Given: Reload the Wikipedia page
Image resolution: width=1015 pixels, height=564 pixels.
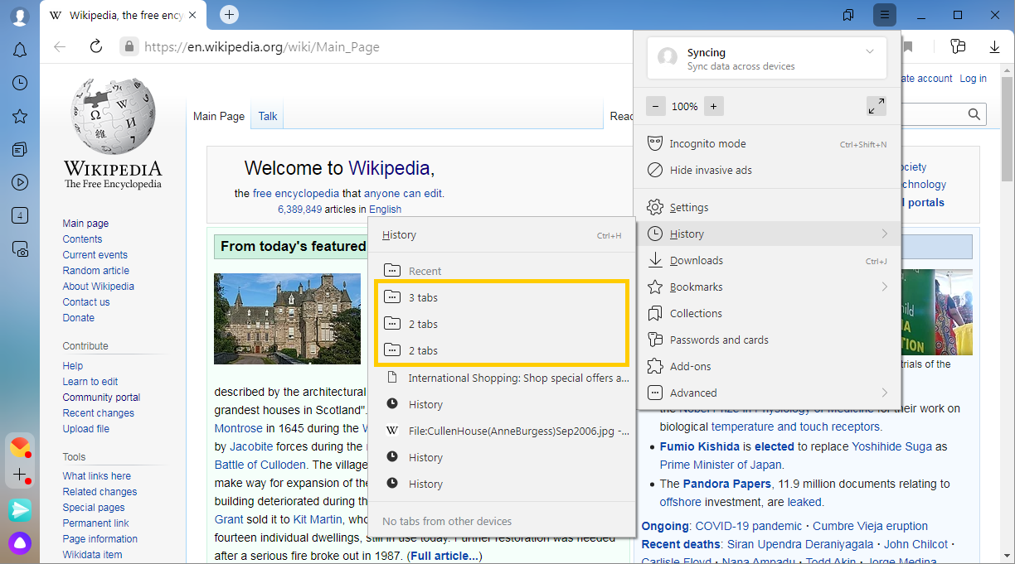Looking at the screenshot, I should coord(96,46).
